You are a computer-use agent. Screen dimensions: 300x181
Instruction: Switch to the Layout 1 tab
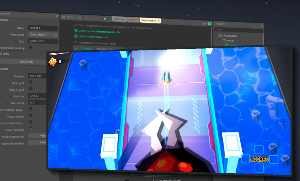pyautogui.click(x=133, y=20)
